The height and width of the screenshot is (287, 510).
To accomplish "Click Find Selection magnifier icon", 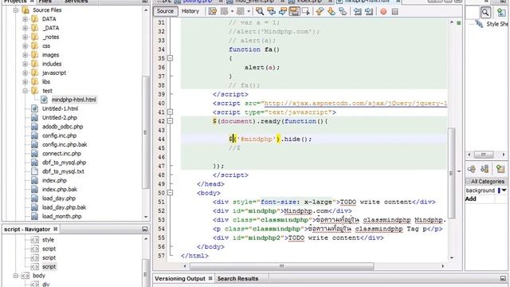I will pos(260,11).
